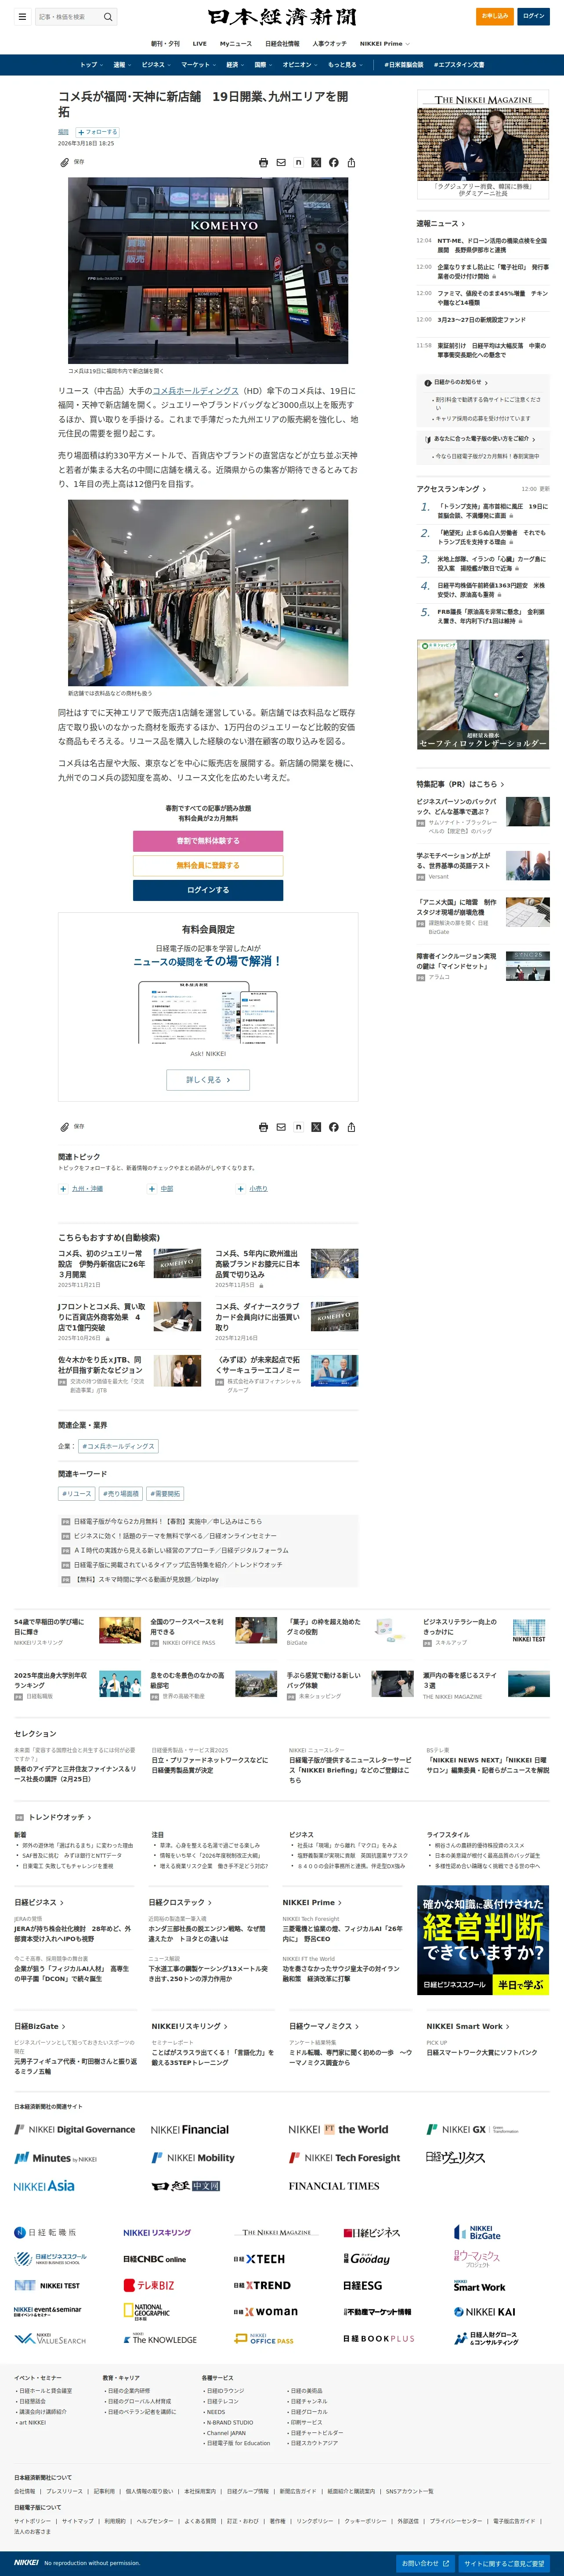The width and height of the screenshot is (564, 2576).
Task: Click the #リユース keyword tag
Action: pos(77,1494)
